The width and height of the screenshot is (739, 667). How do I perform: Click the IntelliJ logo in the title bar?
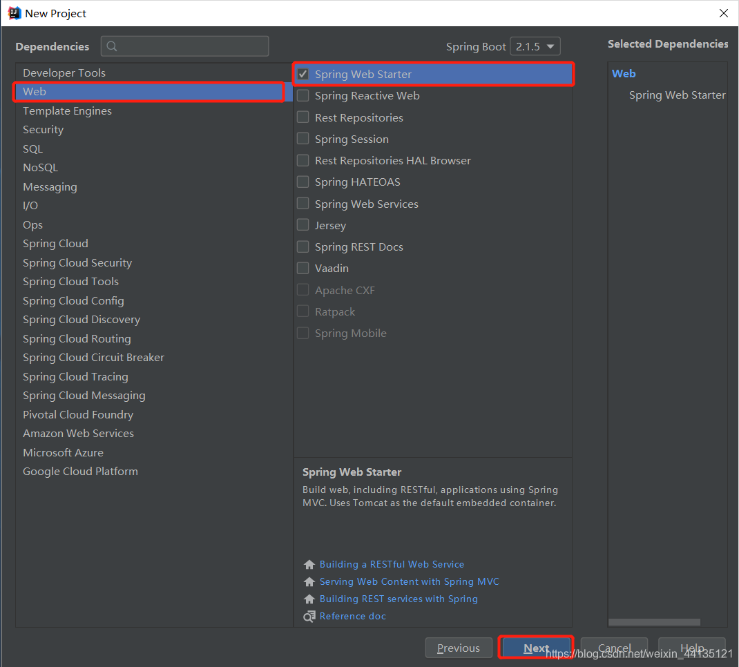15,13
